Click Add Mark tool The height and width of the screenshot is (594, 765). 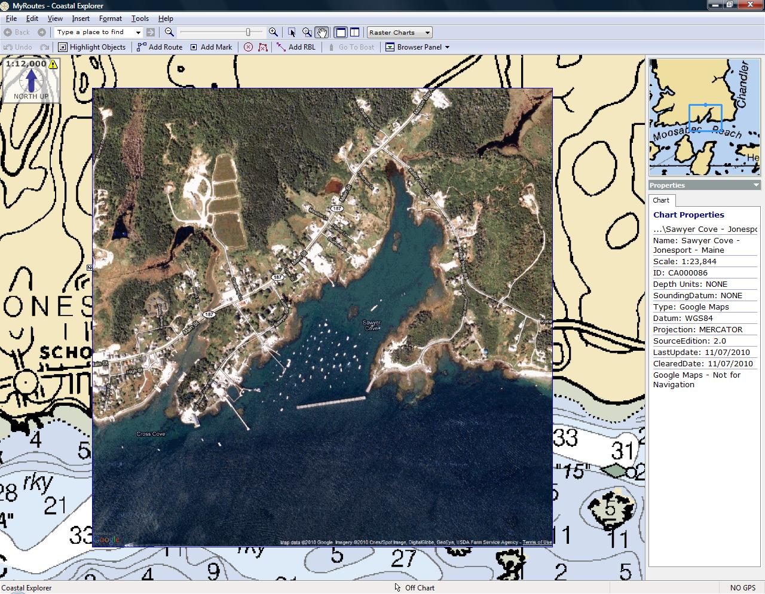point(211,47)
